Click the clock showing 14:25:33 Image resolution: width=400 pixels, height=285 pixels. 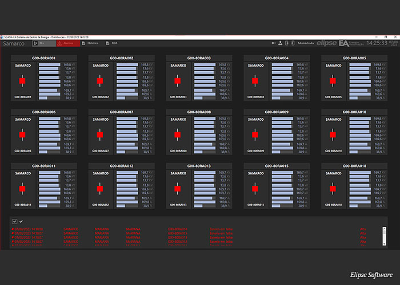point(377,43)
